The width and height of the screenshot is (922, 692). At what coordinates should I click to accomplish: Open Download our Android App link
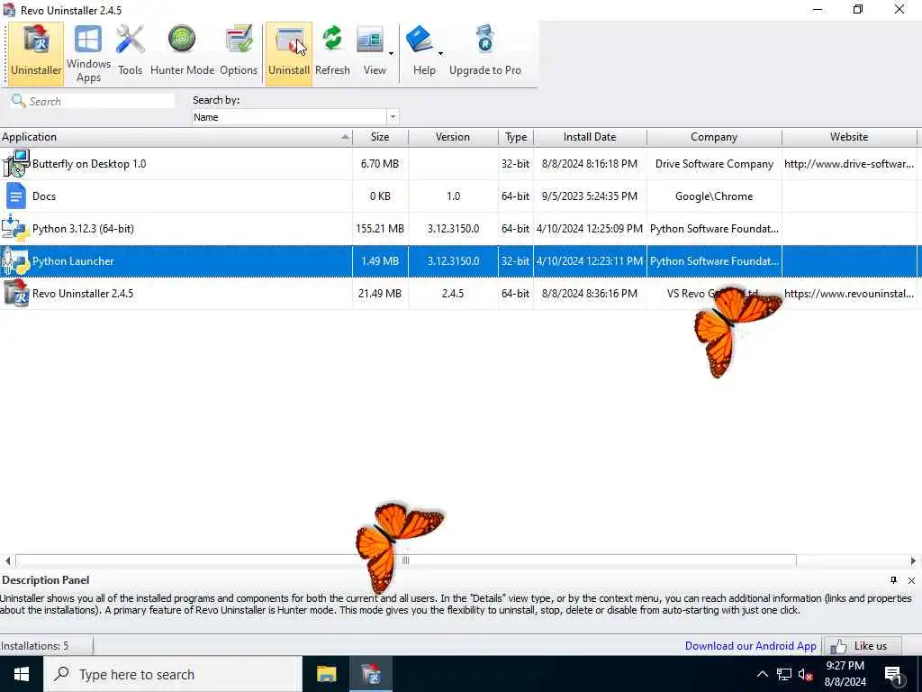click(x=750, y=645)
